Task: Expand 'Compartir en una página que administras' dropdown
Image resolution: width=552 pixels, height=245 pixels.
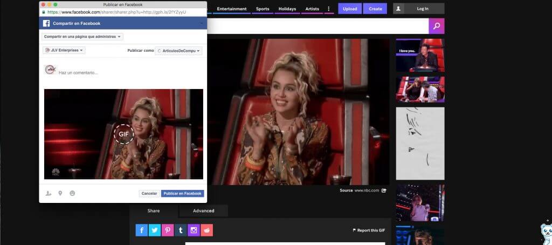Action: 82,37
